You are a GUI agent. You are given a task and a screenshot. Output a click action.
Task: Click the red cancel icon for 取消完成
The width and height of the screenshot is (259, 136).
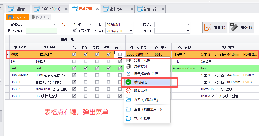point(128,90)
